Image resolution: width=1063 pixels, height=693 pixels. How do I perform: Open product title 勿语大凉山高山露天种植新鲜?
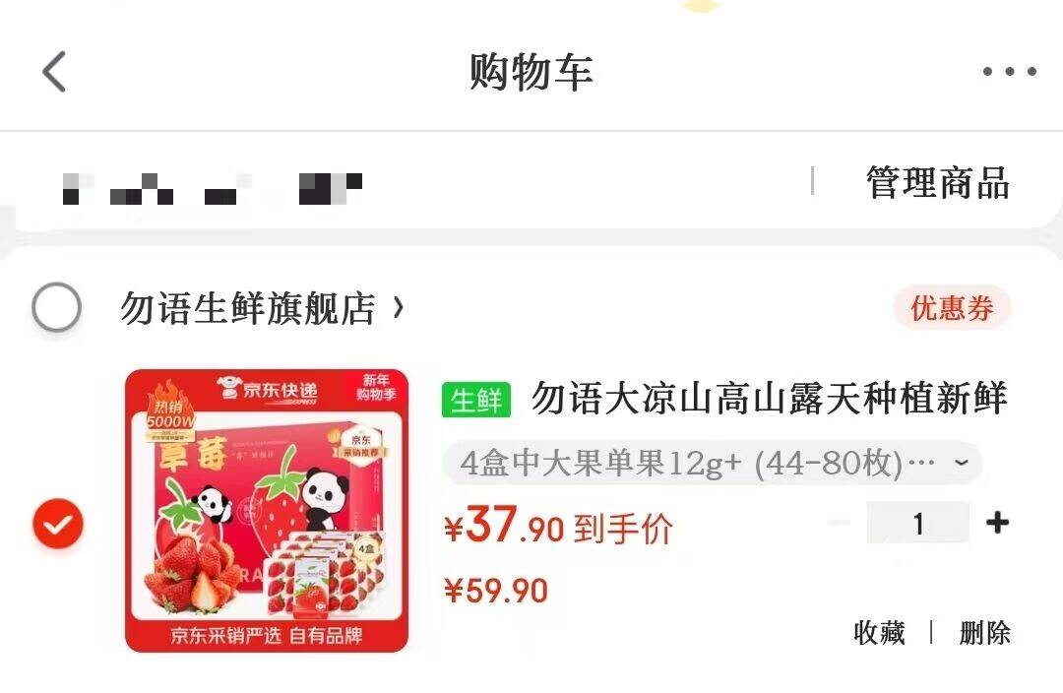pos(770,398)
